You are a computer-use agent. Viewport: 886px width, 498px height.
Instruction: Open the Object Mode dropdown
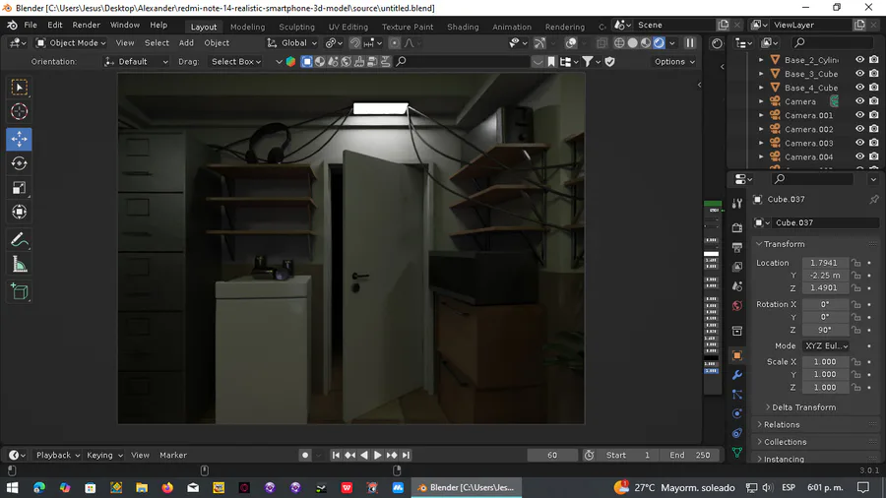coord(71,43)
